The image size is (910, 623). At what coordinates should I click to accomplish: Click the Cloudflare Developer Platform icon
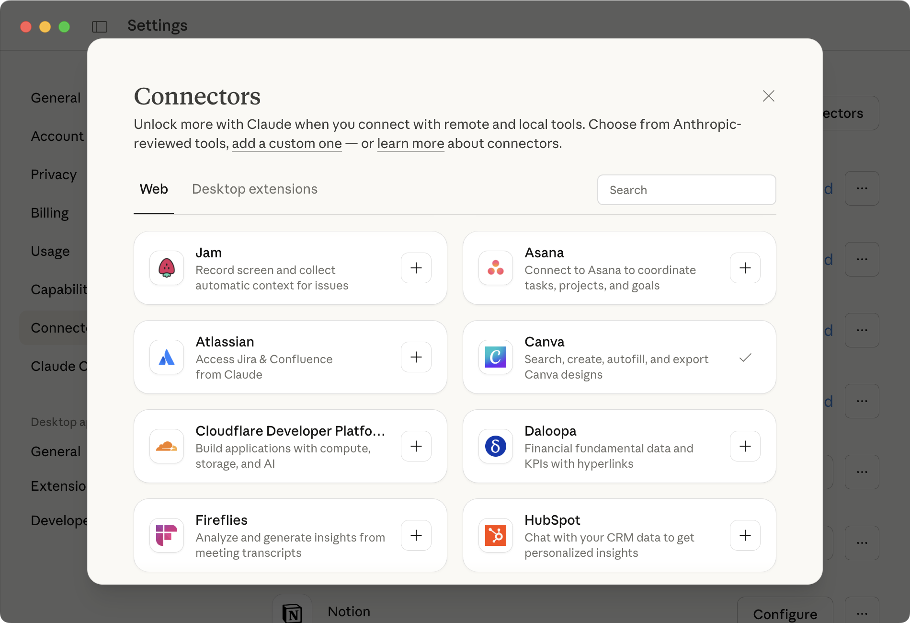pyautogui.click(x=167, y=446)
